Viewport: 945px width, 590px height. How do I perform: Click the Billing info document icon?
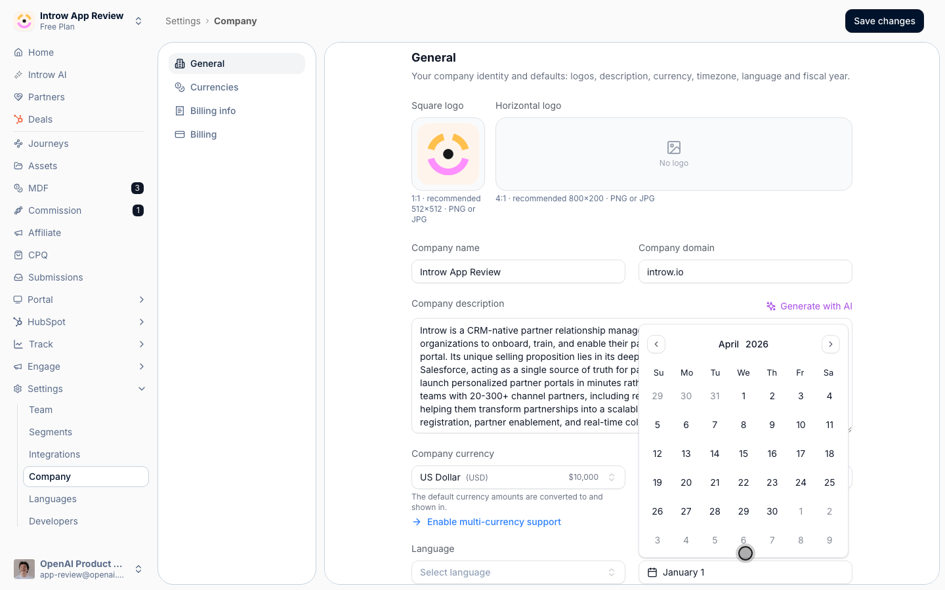(x=180, y=111)
